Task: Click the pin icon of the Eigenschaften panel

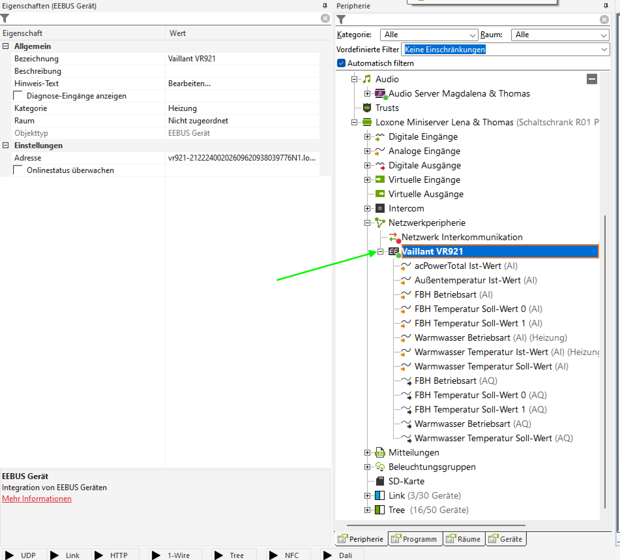Action: coord(325,6)
